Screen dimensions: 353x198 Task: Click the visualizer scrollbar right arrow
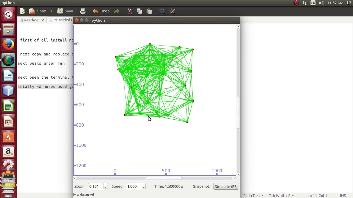tap(234, 179)
